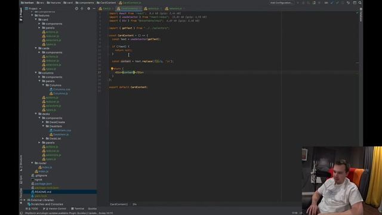Open the npm tool window stripe
The image size is (382, 215).
[21, 179]
